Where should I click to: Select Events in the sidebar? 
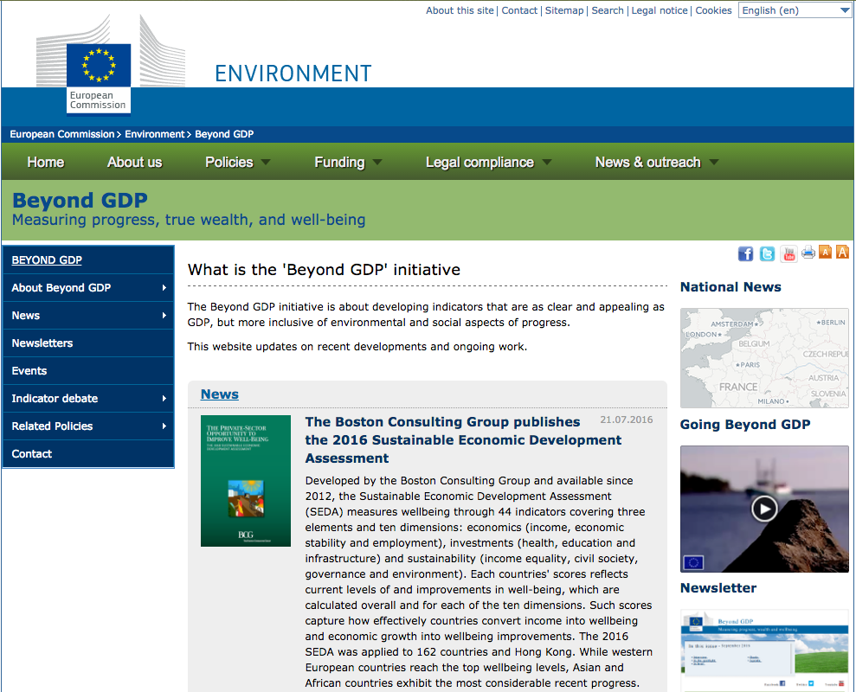click(x=88, y=370)
